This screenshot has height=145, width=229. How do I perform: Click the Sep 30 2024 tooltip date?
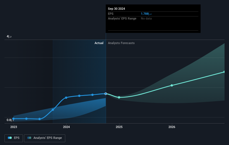(116, 9)
